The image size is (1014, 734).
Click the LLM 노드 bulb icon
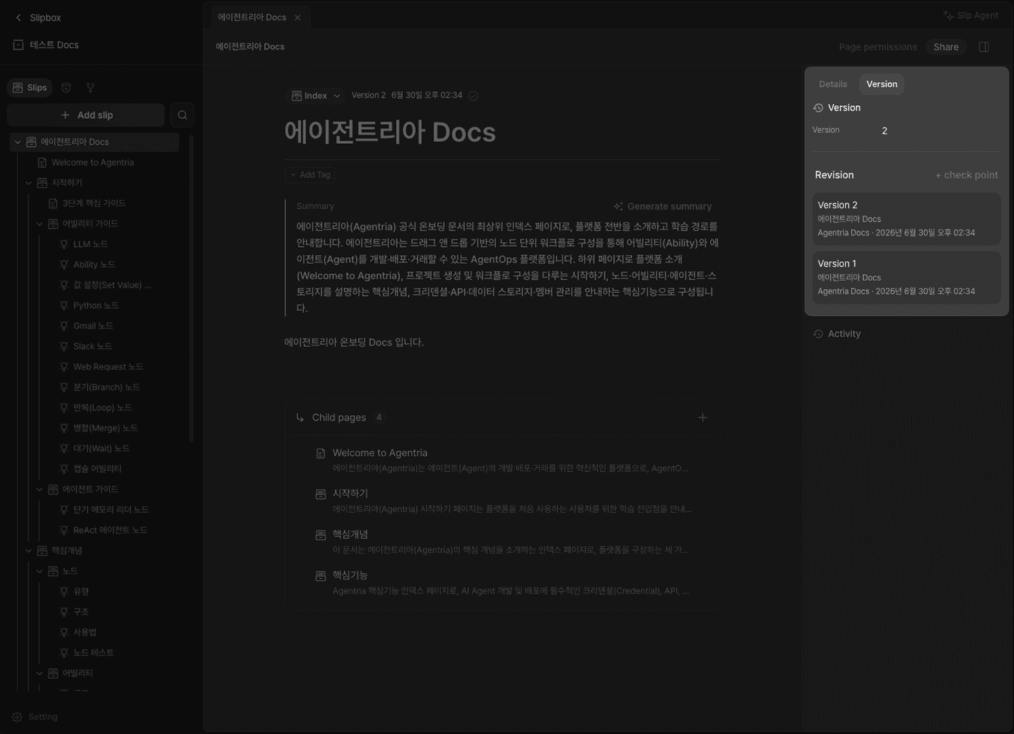(64, 244)
